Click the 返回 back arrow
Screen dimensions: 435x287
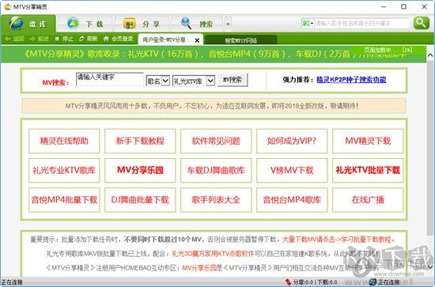coord(14,39)
